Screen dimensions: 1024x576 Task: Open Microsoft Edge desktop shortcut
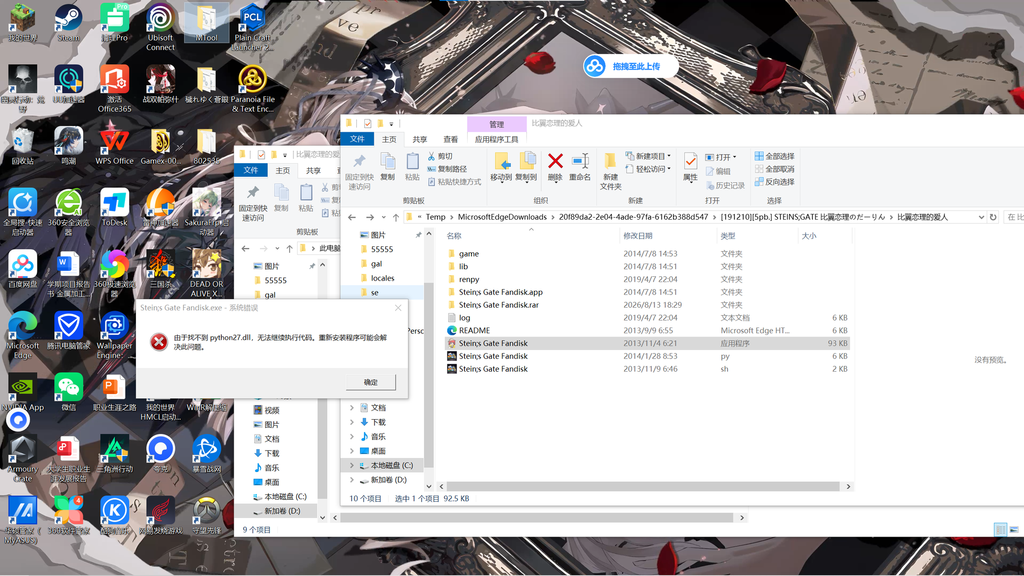click(x=22, y=335)
